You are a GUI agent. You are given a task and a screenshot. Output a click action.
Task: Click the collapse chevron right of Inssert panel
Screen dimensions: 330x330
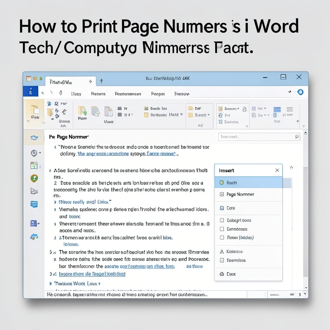[x=291, y=168]
